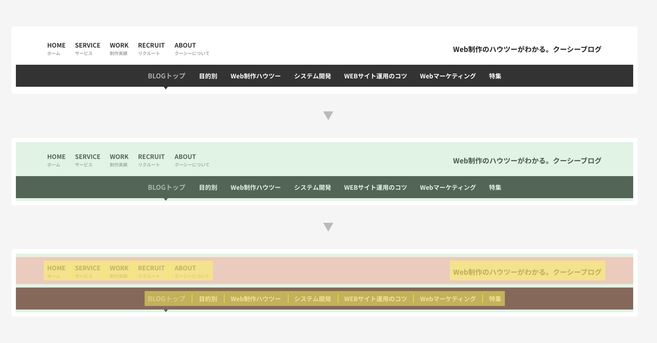657x343 pixels.
Task: Select システム開発 in the white header's dark bar
Action: click(313, 76)
